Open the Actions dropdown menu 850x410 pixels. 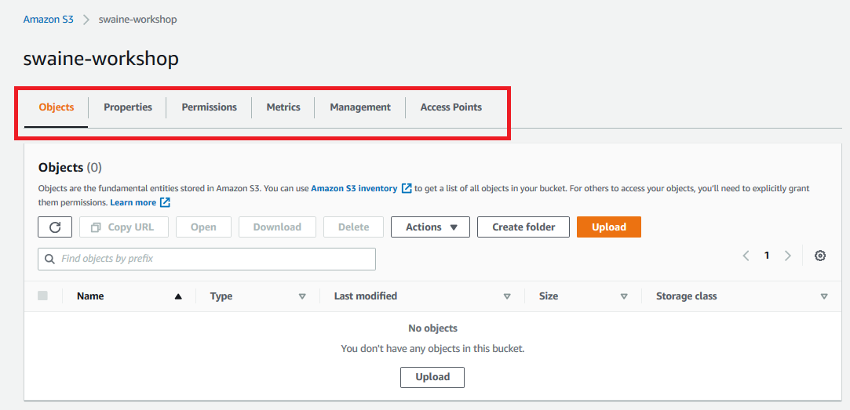point(430,227)
